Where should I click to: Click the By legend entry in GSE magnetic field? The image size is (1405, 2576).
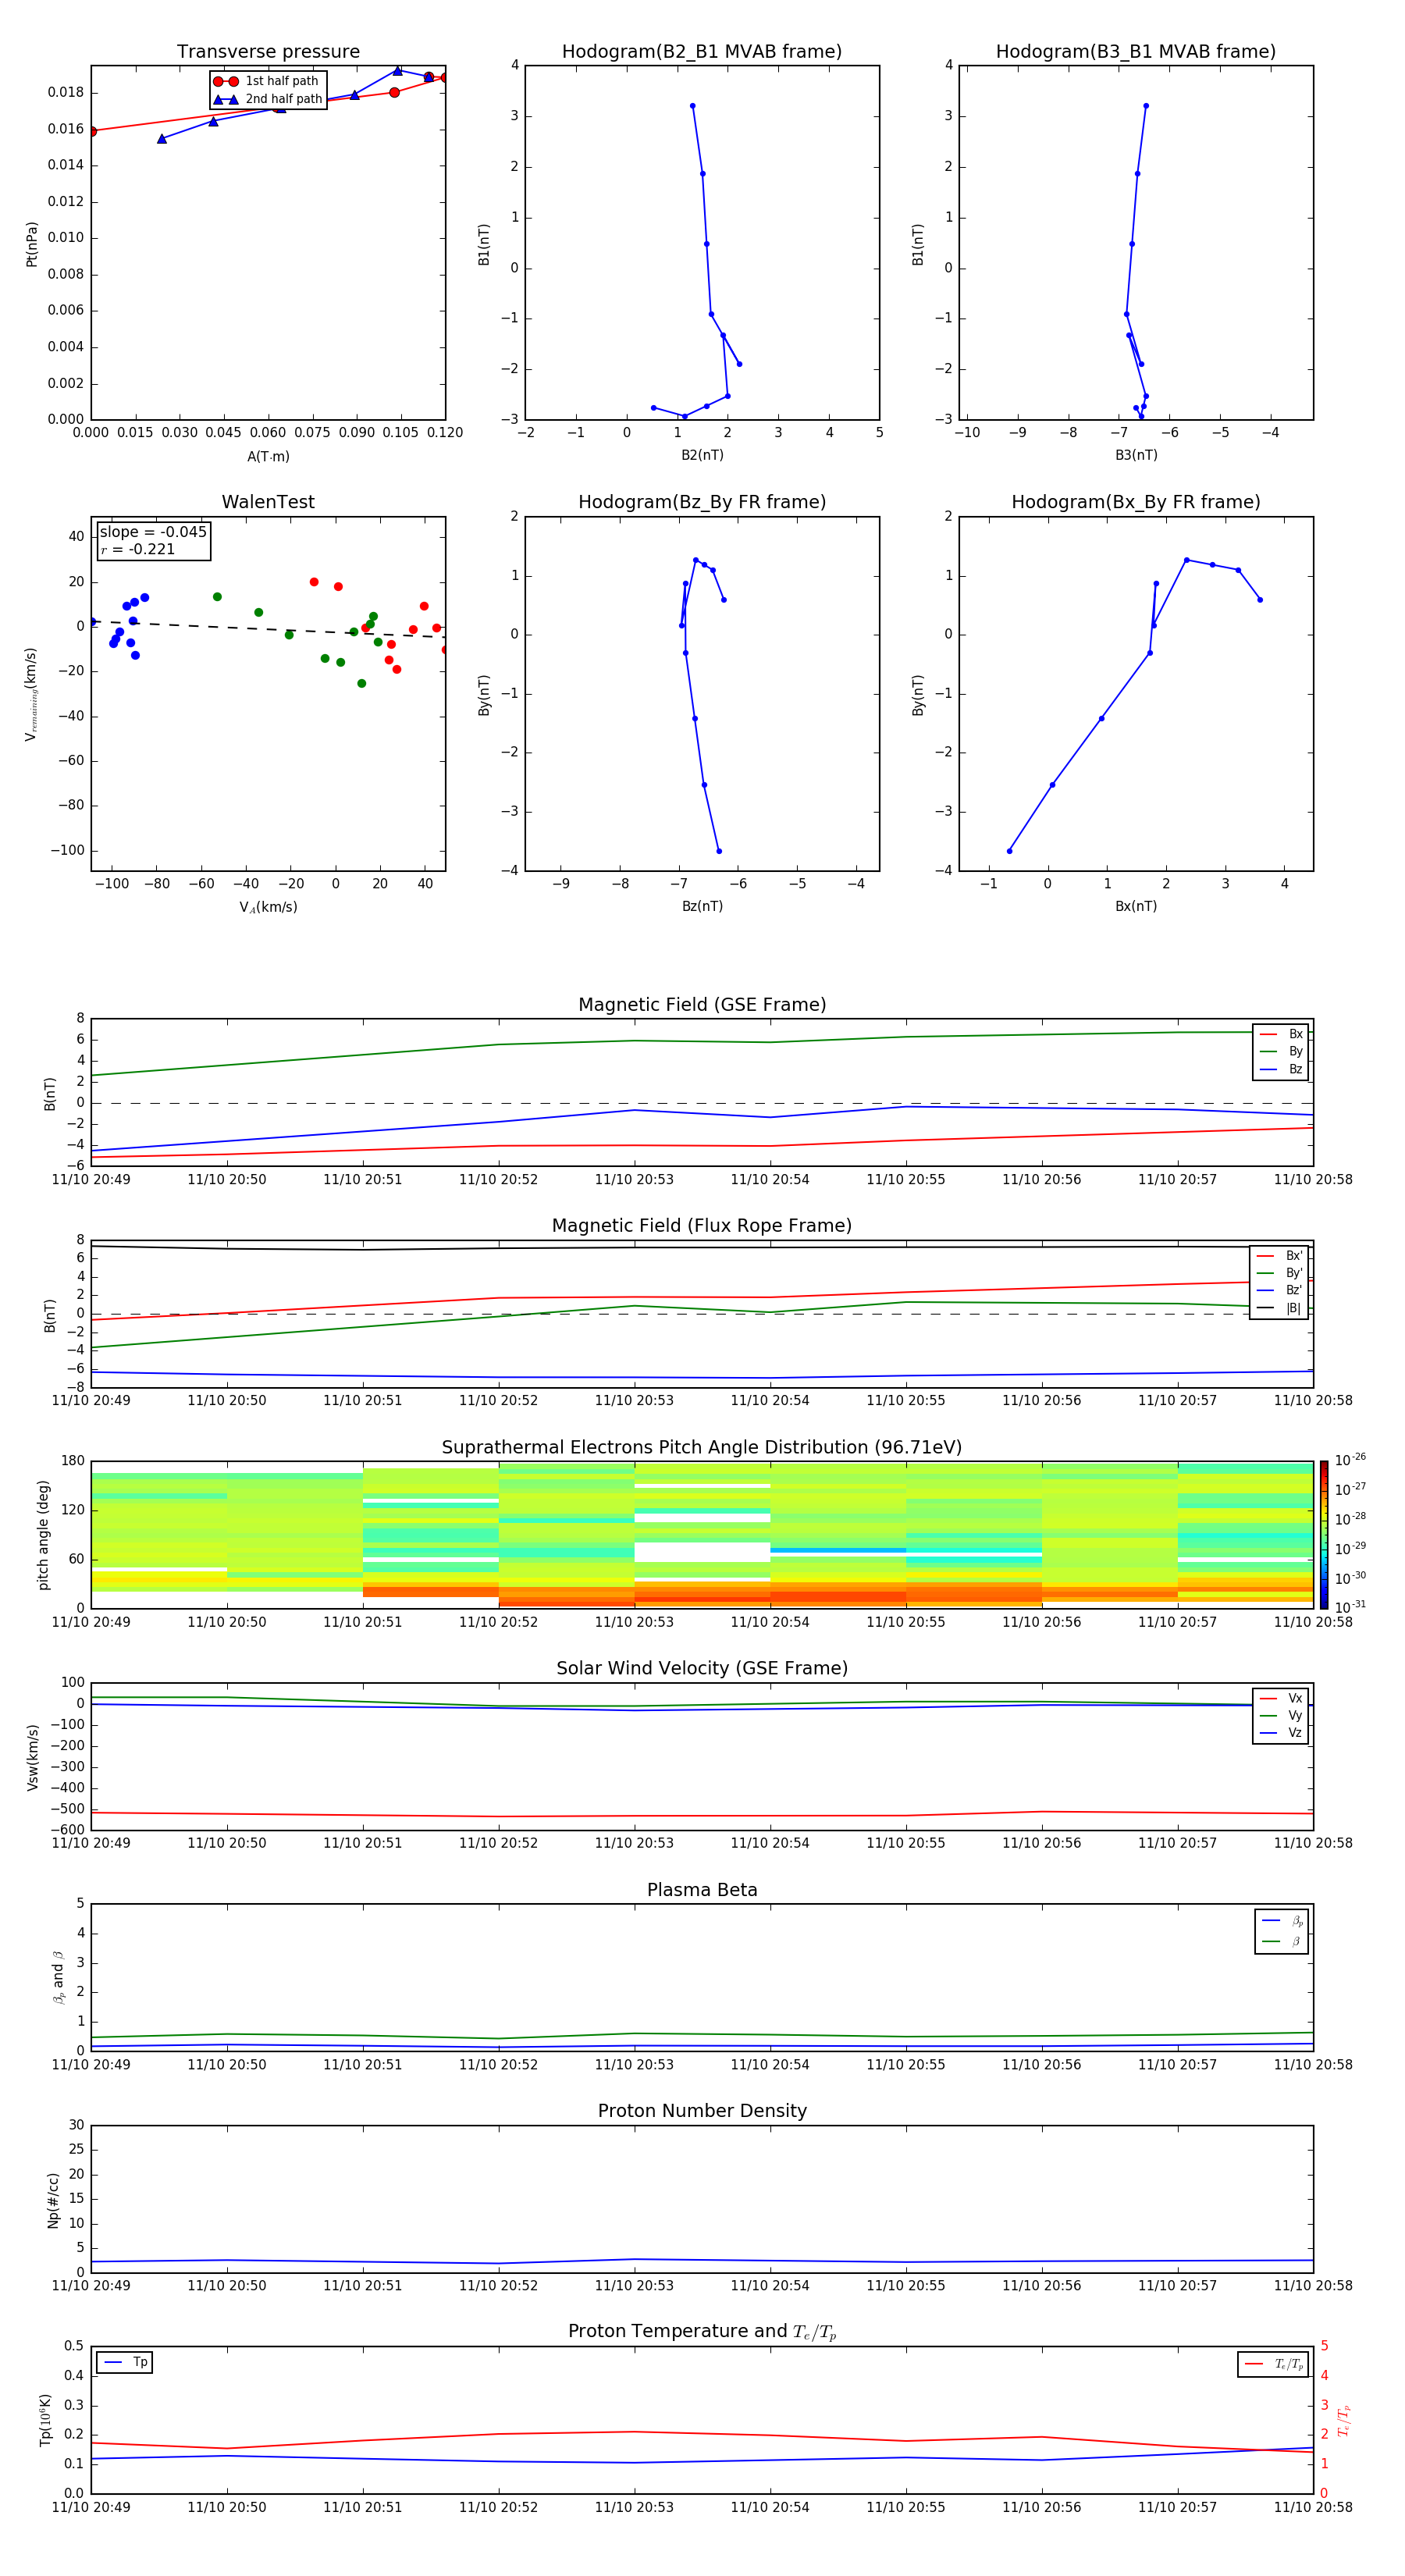1282,1051
